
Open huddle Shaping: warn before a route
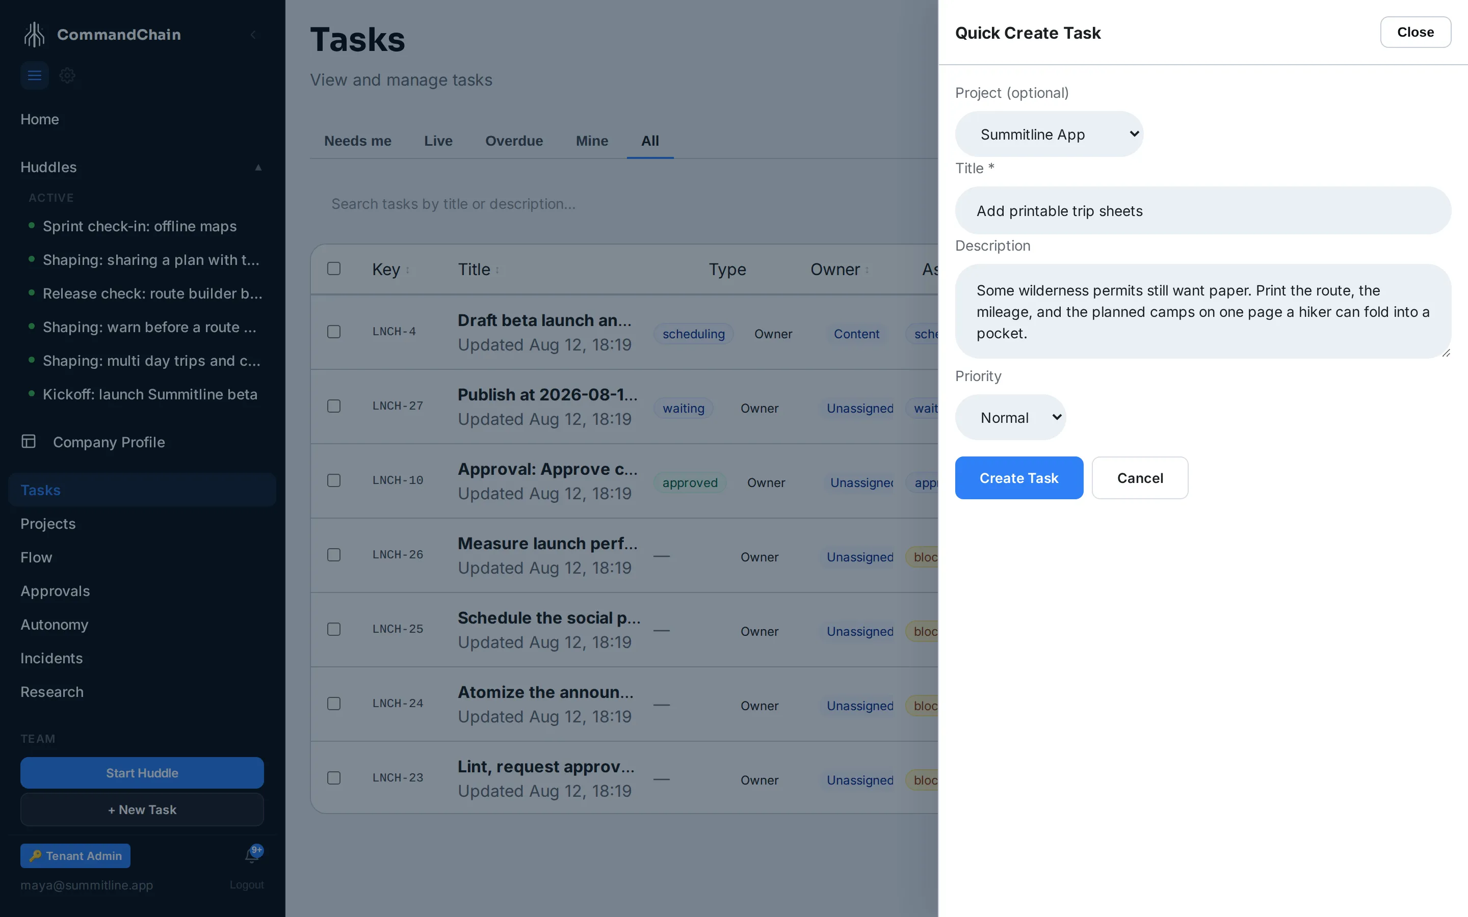tap(149, 327)
